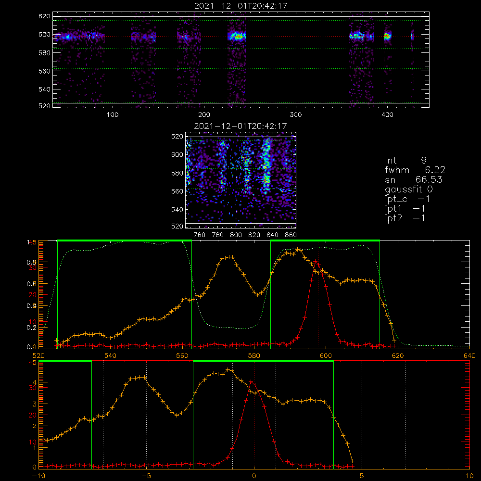Click x-axis label 840 under the middle image
Screen dimensions: 481x481
point(272,235)
